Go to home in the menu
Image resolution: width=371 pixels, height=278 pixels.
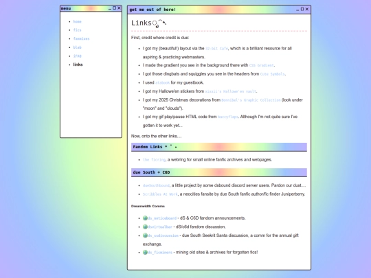pyautogui.click(x=77, y=22)
